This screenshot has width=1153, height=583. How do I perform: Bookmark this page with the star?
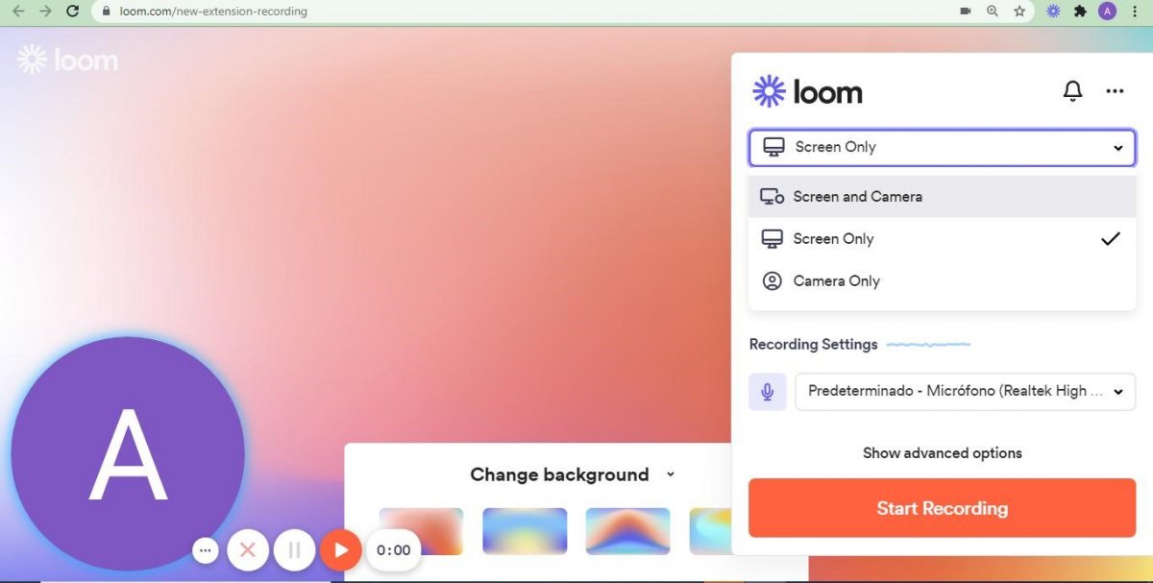[x=1019, y=12]
